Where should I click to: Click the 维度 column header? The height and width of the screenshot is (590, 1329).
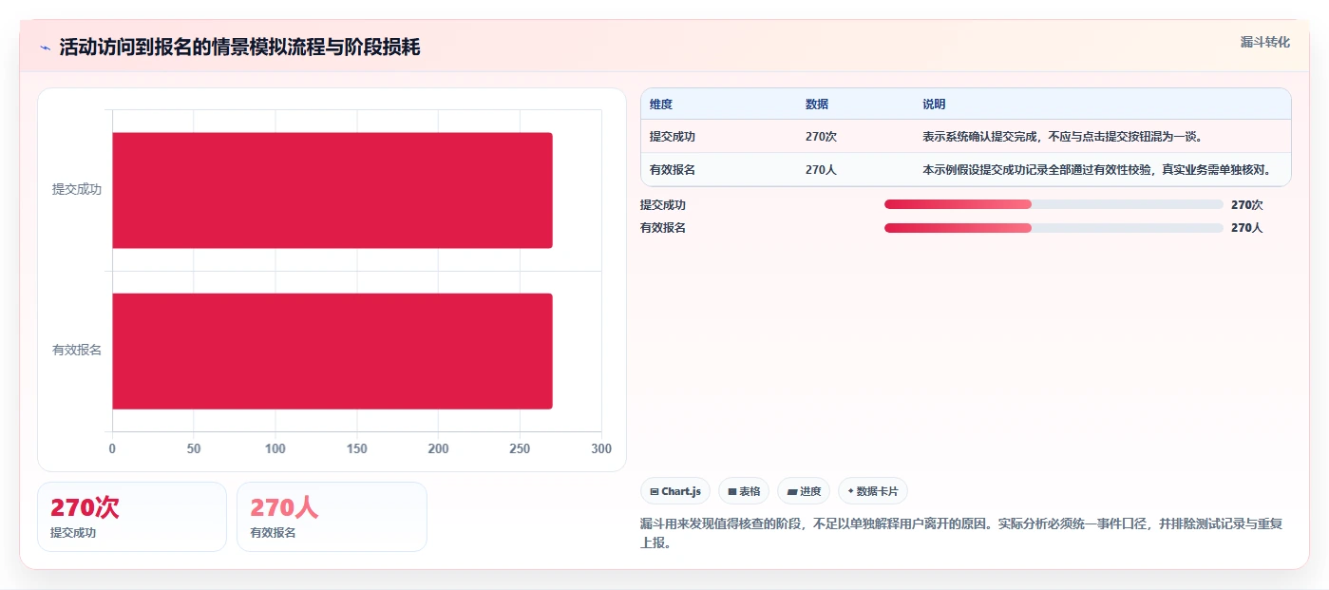661,105
